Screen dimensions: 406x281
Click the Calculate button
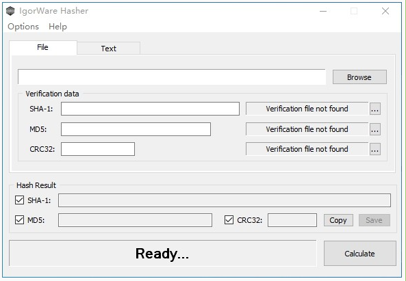(x=359, y=254)
